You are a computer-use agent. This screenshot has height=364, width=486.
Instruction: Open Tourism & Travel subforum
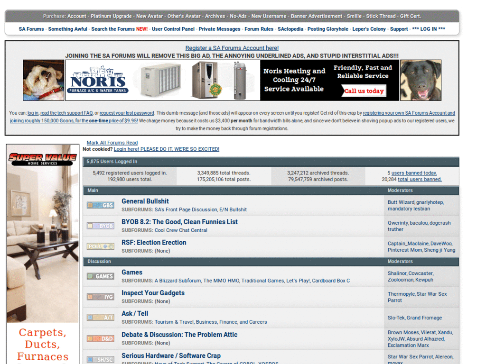click(x=174, y=322)
